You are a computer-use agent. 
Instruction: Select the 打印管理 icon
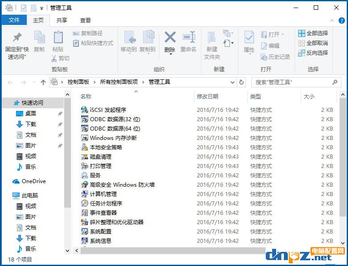(84, 166)
